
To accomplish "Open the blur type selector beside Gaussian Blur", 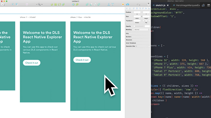I will coord(137,46).
